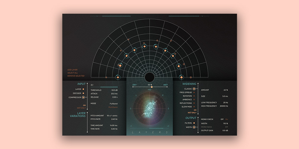Click Select All layers
Image resolution: width=299 pixels, height=149 pixels.
(73, 73)
